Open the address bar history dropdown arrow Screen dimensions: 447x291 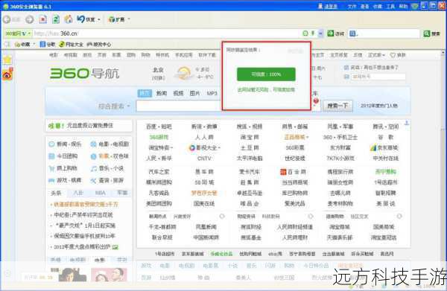point(320,33)
